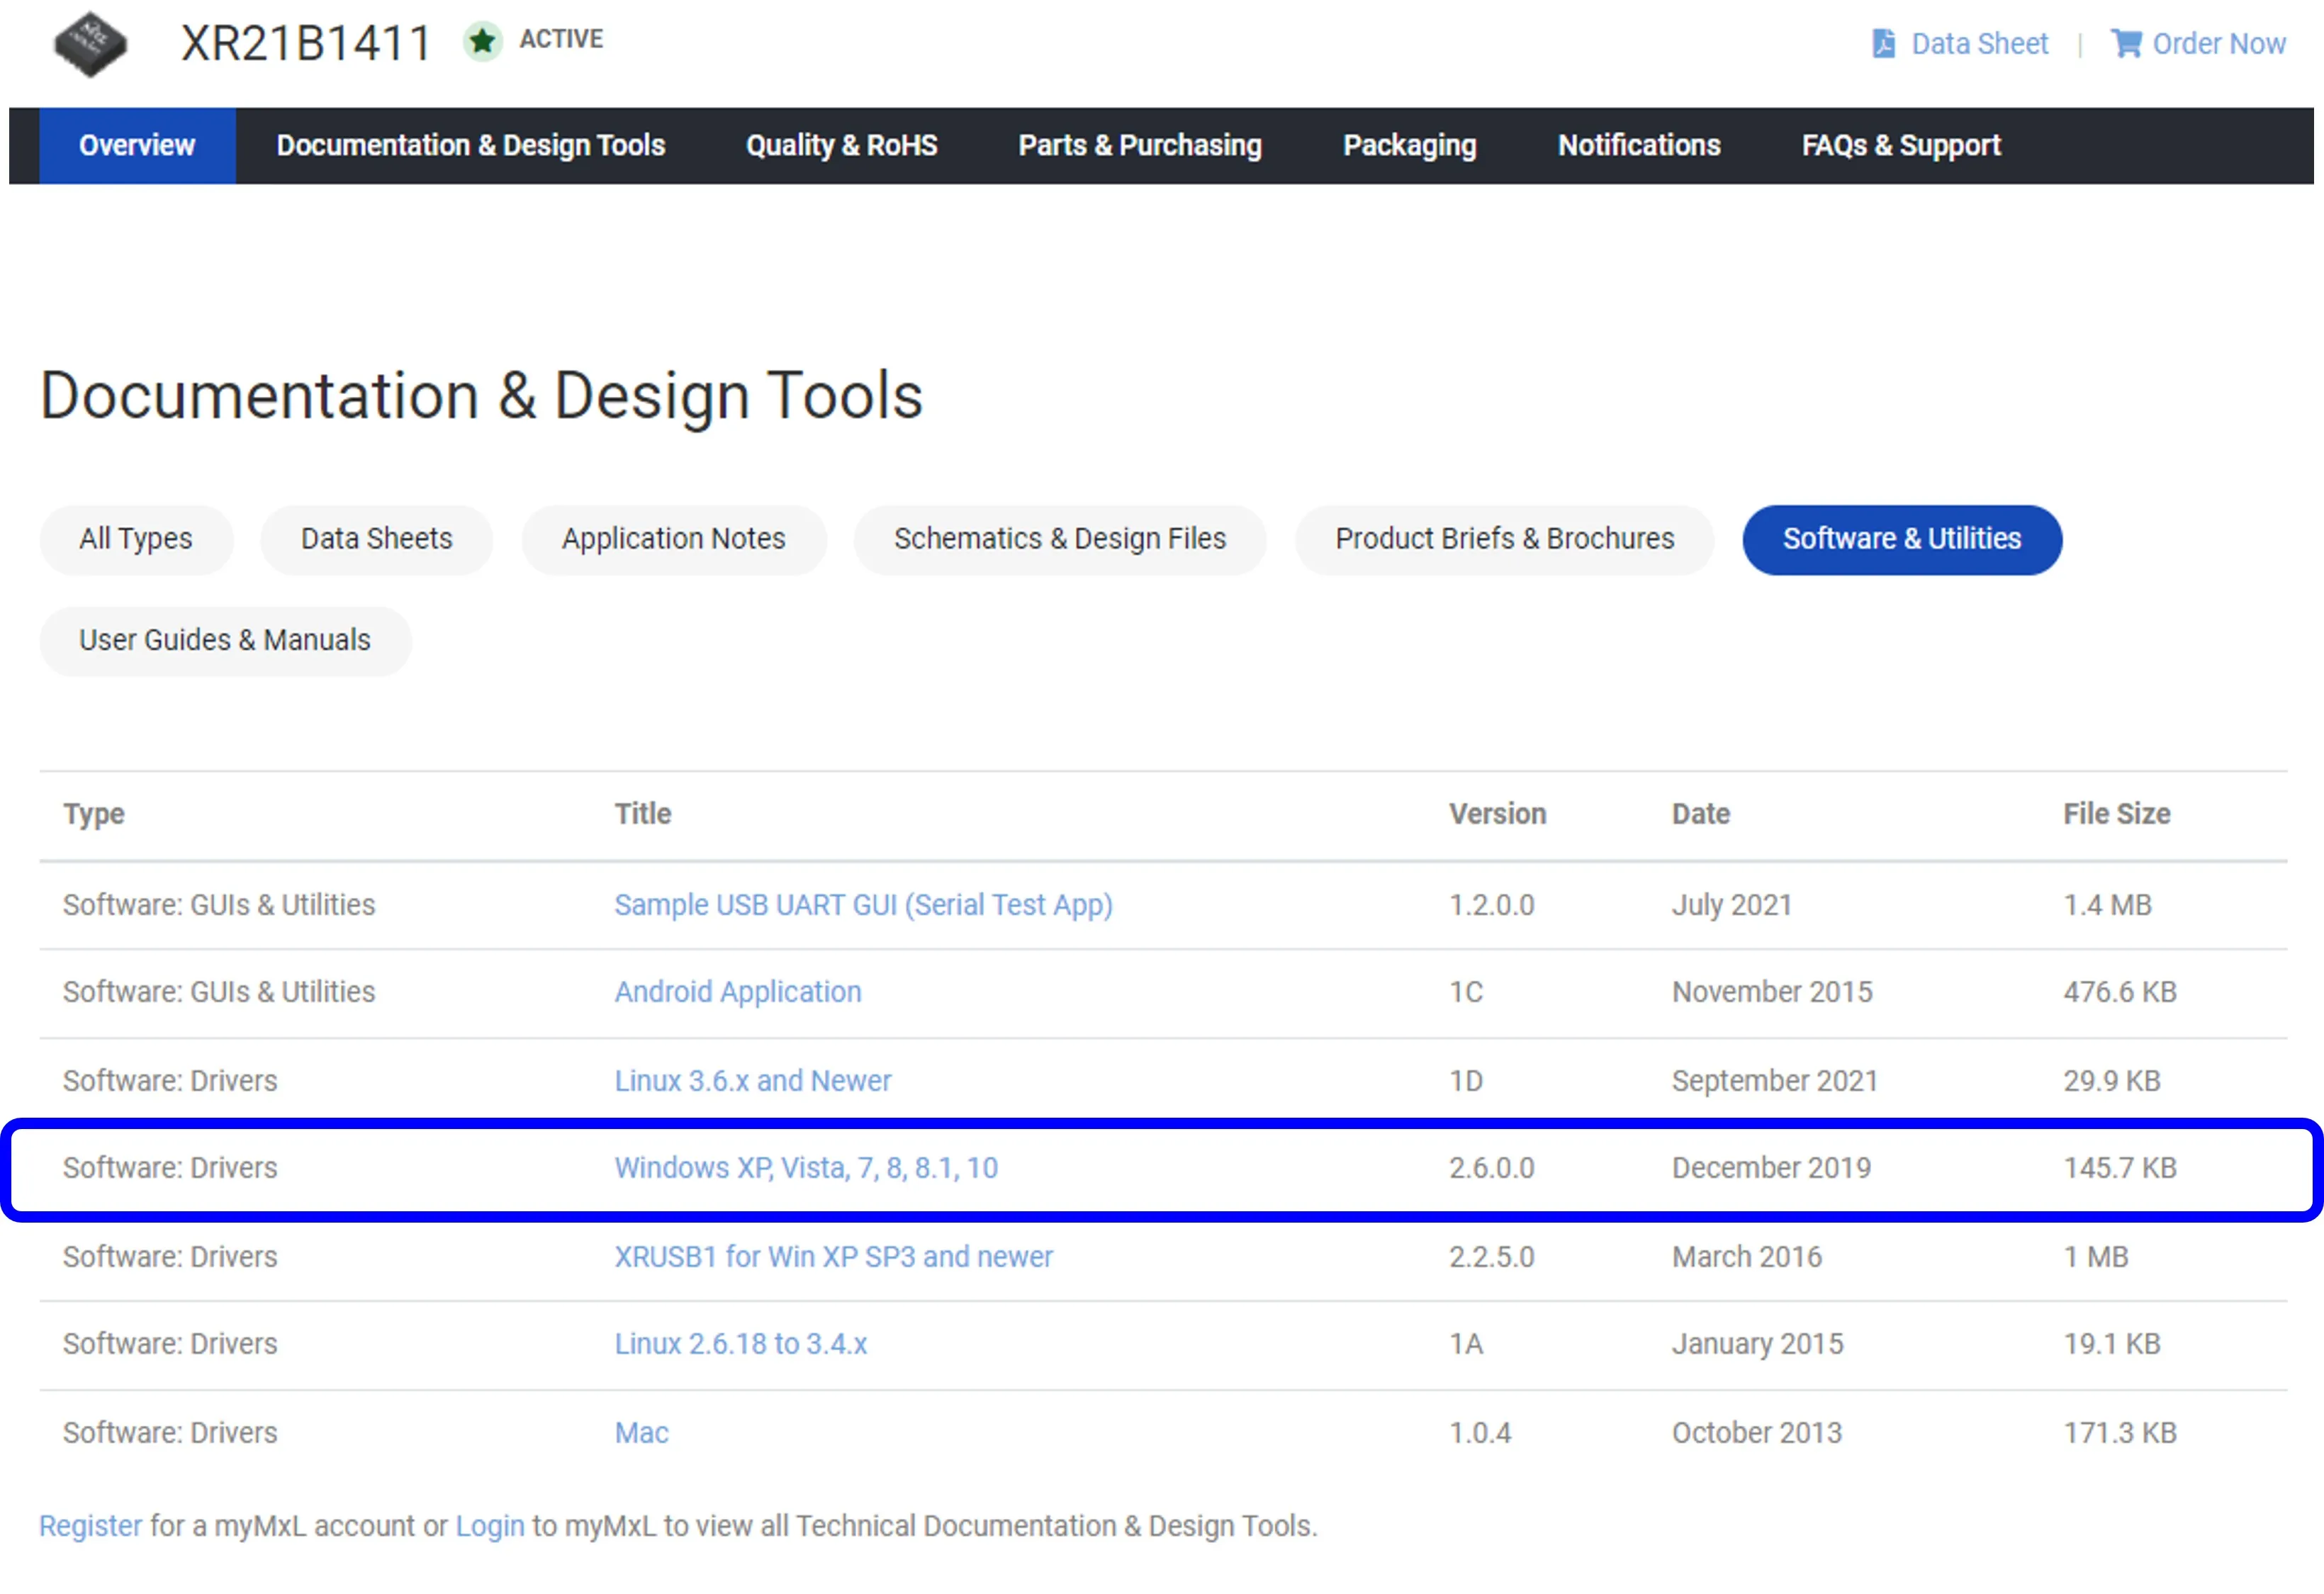Open the Parts & Purchasing tab
The image size is (2324, 1594).
[1139, 146]
